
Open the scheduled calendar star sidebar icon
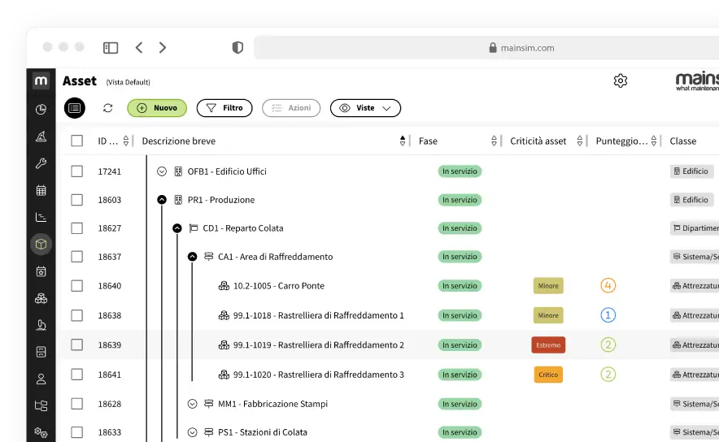point(41,271)
